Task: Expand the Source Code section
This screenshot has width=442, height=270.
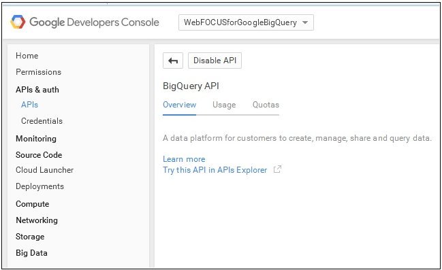Action: [39, 155]
